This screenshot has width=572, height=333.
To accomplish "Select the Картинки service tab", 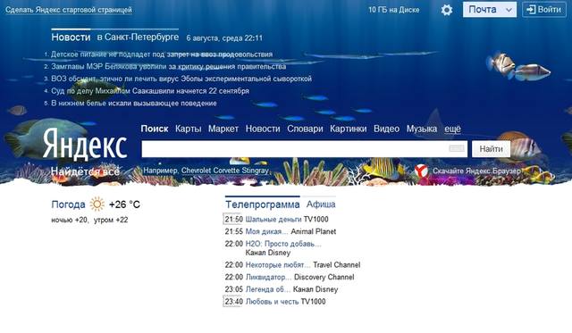I will [348, 129].
